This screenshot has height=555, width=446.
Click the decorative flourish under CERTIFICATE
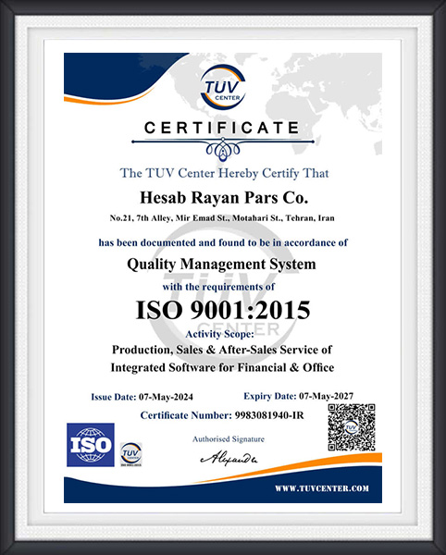tap(223, 148)
